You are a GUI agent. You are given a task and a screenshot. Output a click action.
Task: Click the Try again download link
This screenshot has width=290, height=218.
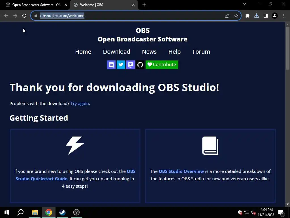coord(80,104)
